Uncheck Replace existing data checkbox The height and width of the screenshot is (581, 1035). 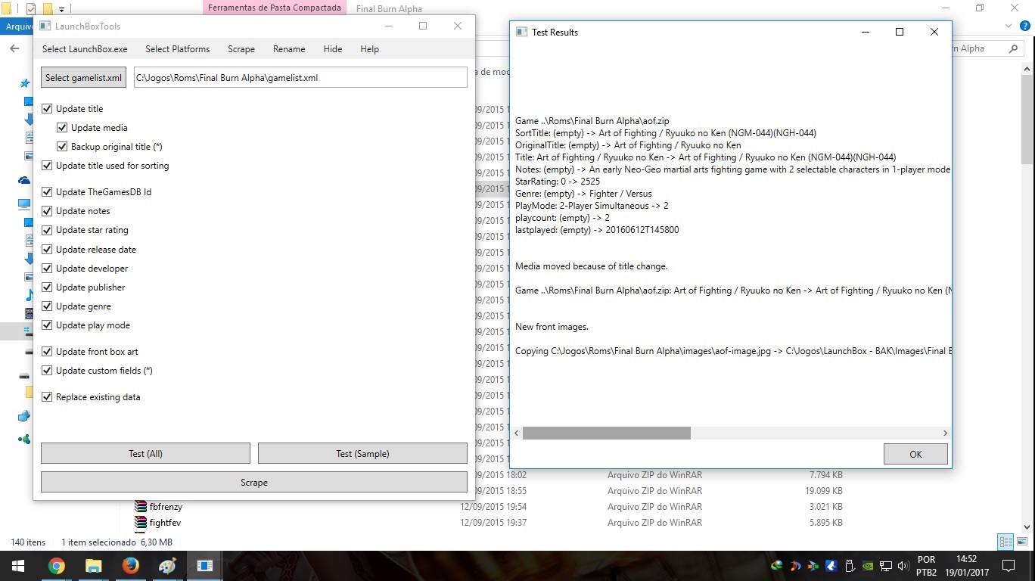point(48,397)
